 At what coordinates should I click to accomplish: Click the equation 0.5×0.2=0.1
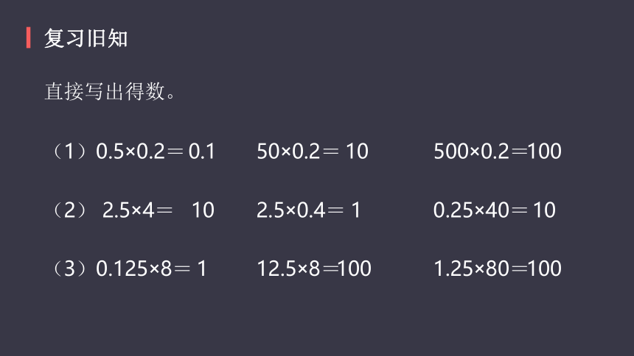(x=156, y=152)
